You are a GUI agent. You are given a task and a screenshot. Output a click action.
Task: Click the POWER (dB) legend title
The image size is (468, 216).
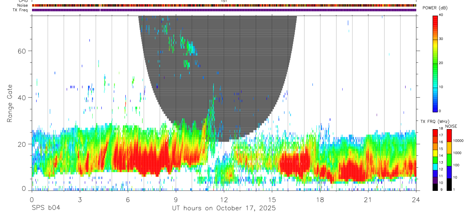436,8
